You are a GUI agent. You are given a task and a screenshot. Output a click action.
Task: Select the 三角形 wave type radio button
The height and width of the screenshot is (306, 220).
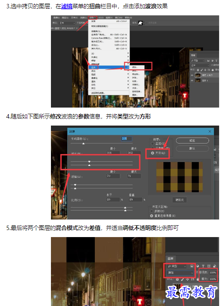152,148
